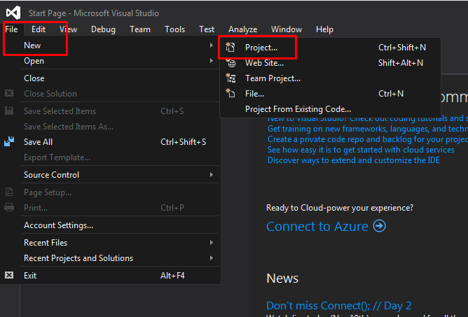468x317 pixels.
Task: Expand Recent Projects and Solutions arrow
Action: pos(212,258)
